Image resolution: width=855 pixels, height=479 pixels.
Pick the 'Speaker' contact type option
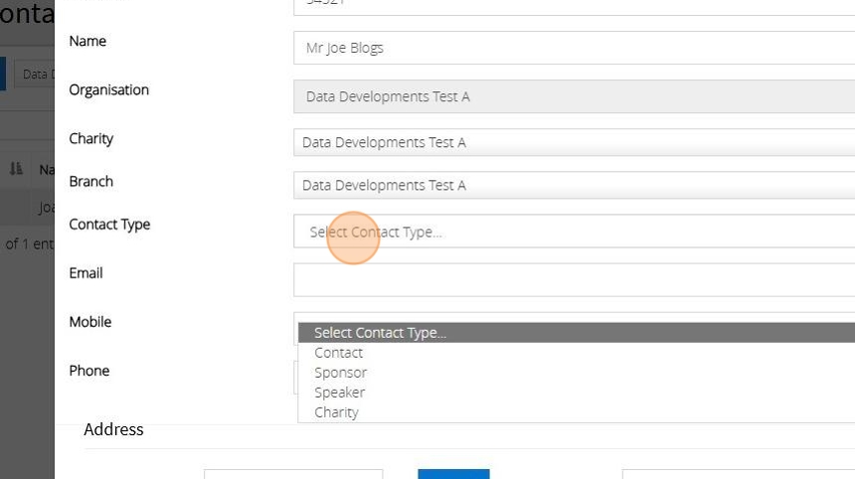pos(341,393)
